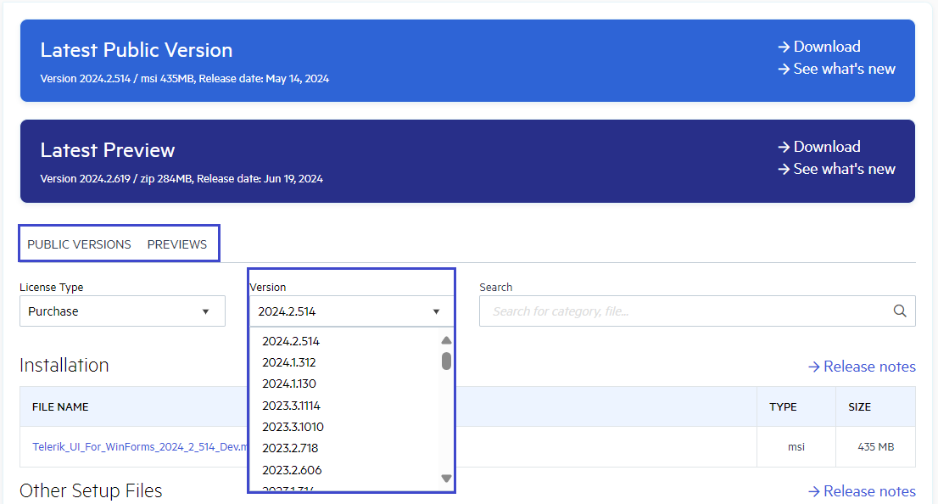The image size is (938, 504).
Task: Click the scroll-up arrow in the Version list
Action: (445, 339)
